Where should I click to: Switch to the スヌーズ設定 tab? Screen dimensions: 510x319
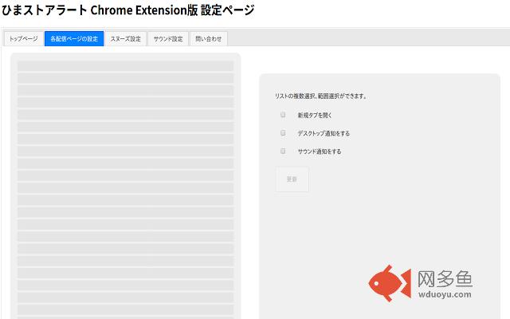[126, 39]
